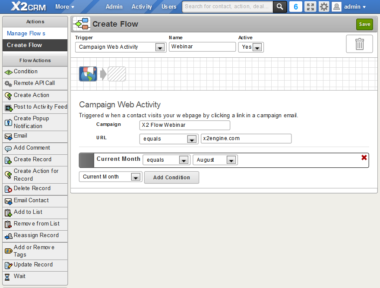Viewport: 380px width, 288px height.
Task: Open the Users menu item
Action: pyautogui.click(x=169, y=6)
